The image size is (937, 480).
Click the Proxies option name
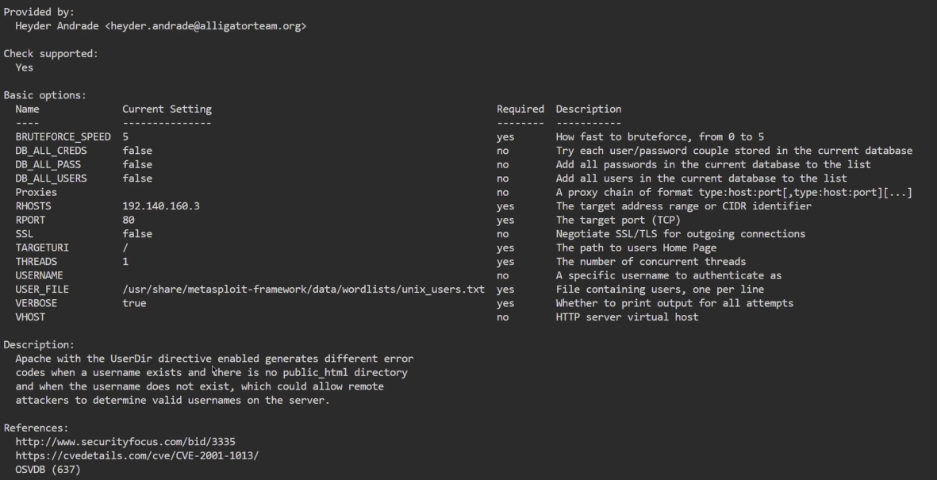(36, 193)
